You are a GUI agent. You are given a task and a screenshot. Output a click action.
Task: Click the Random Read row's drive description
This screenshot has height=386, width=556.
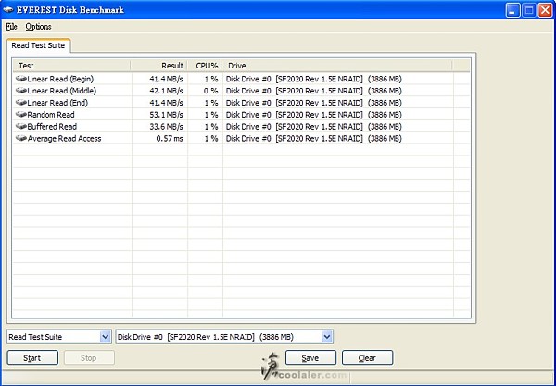pyautogui.click(x=314, y=115)
